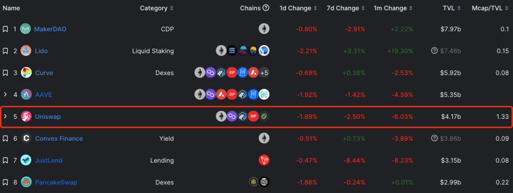
Task: Click the TVL help icon in Lido row
Action: coord(434,51)
